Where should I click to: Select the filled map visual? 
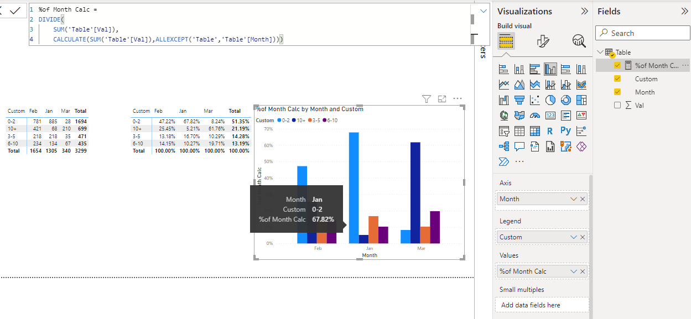519,116
